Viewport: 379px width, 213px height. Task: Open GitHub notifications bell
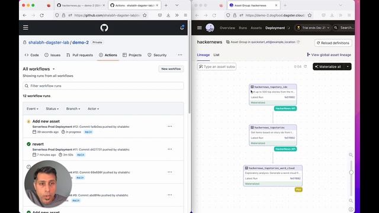(x=182, y=28)
